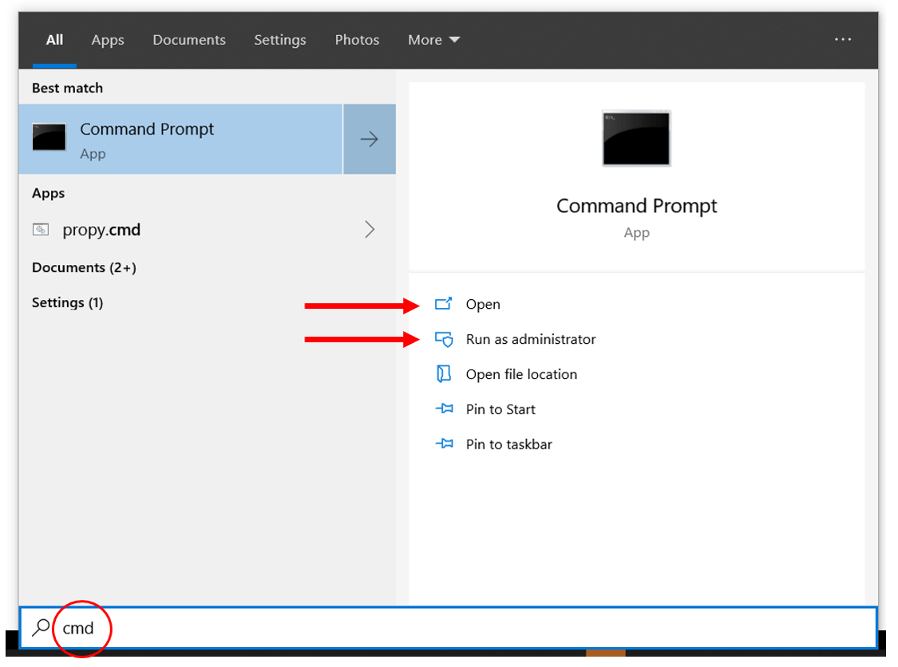Screen dimensions: 898x667
Task: Expand Command Prompt results with side arrow
Action: (369, 138)
